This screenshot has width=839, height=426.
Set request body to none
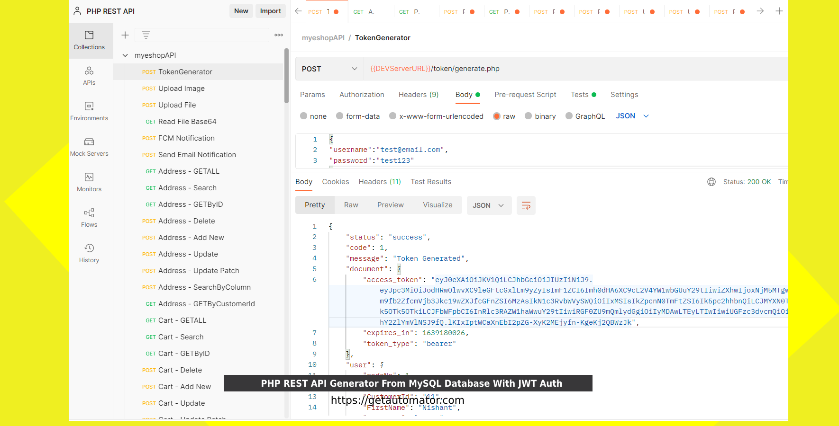313,116
